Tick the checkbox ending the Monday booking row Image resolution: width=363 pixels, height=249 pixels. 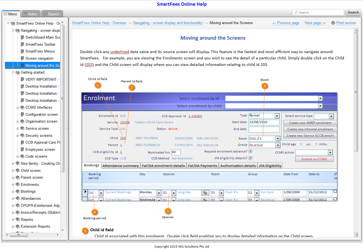tap(335, 192)
